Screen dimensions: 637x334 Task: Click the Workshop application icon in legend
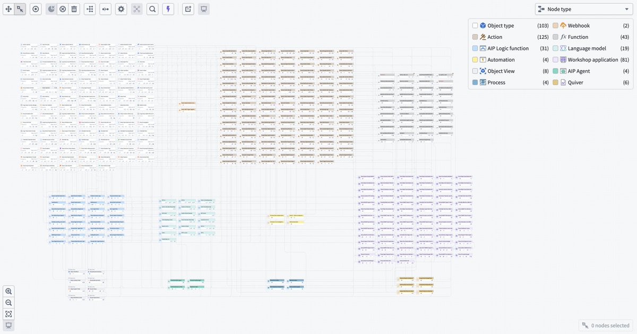coord(563,59)
